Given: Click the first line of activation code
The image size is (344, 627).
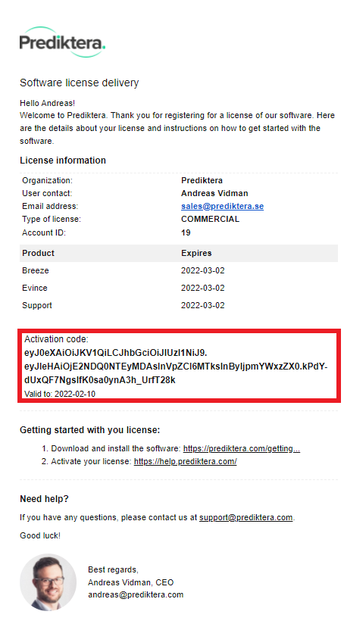Looking at the screenshot, I should [x=116, y=353].
